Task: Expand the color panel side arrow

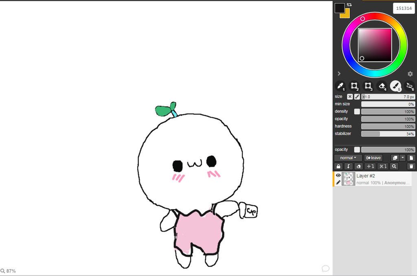Action: 339,74
